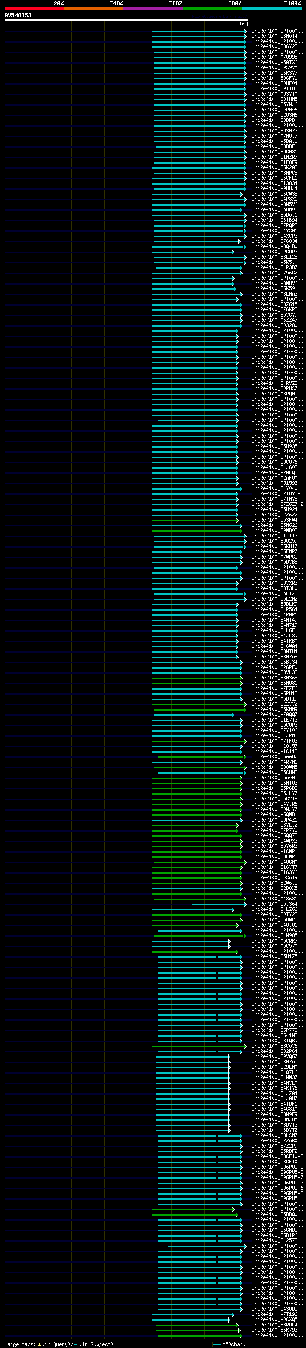306x1348 pixels.
Task: Click hit label UniRef100_Q4N985
Action: click(274, 935)
